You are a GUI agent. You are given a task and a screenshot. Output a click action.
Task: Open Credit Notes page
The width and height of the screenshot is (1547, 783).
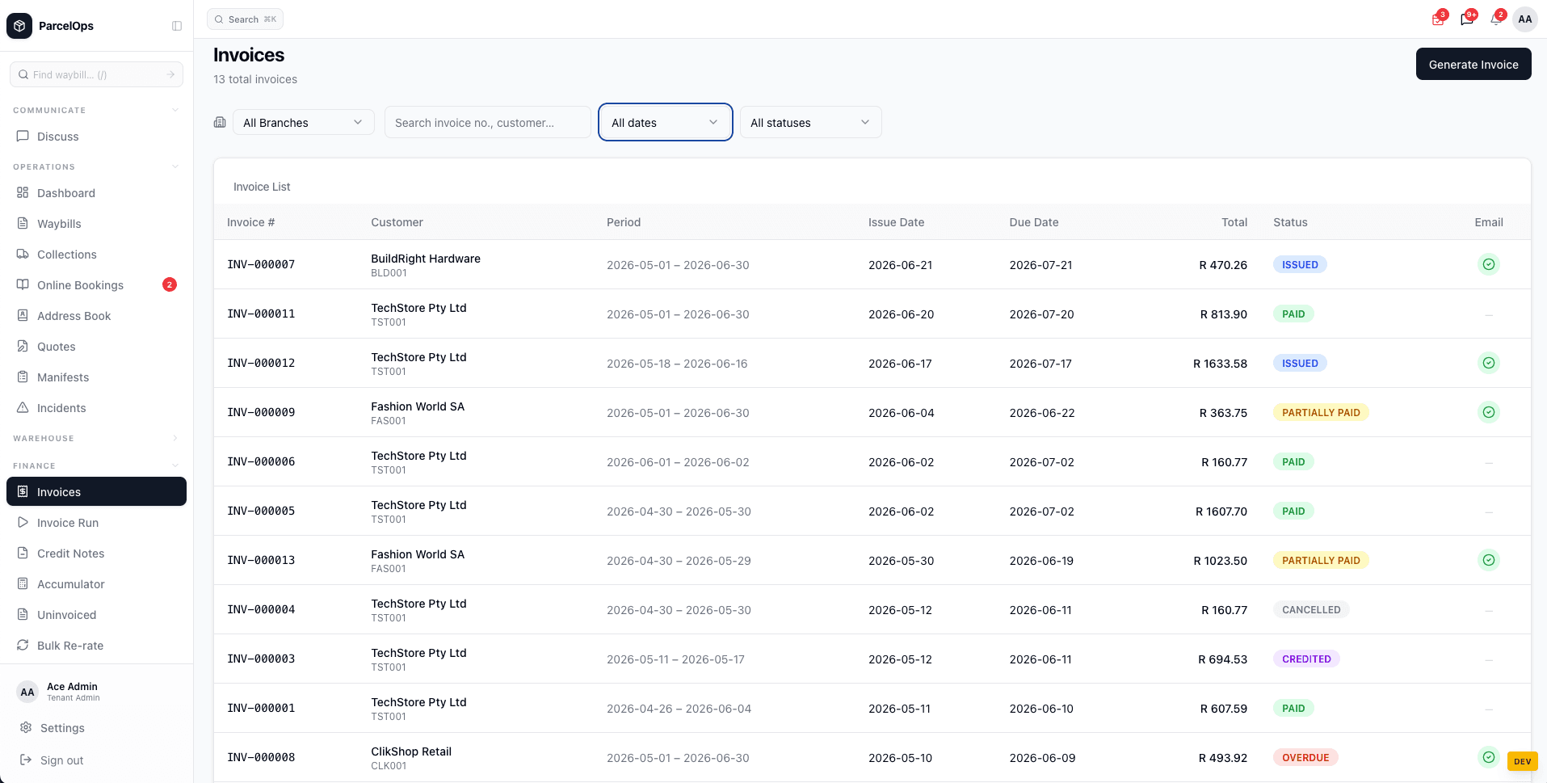pyautogui.click(x=96, y=554)
